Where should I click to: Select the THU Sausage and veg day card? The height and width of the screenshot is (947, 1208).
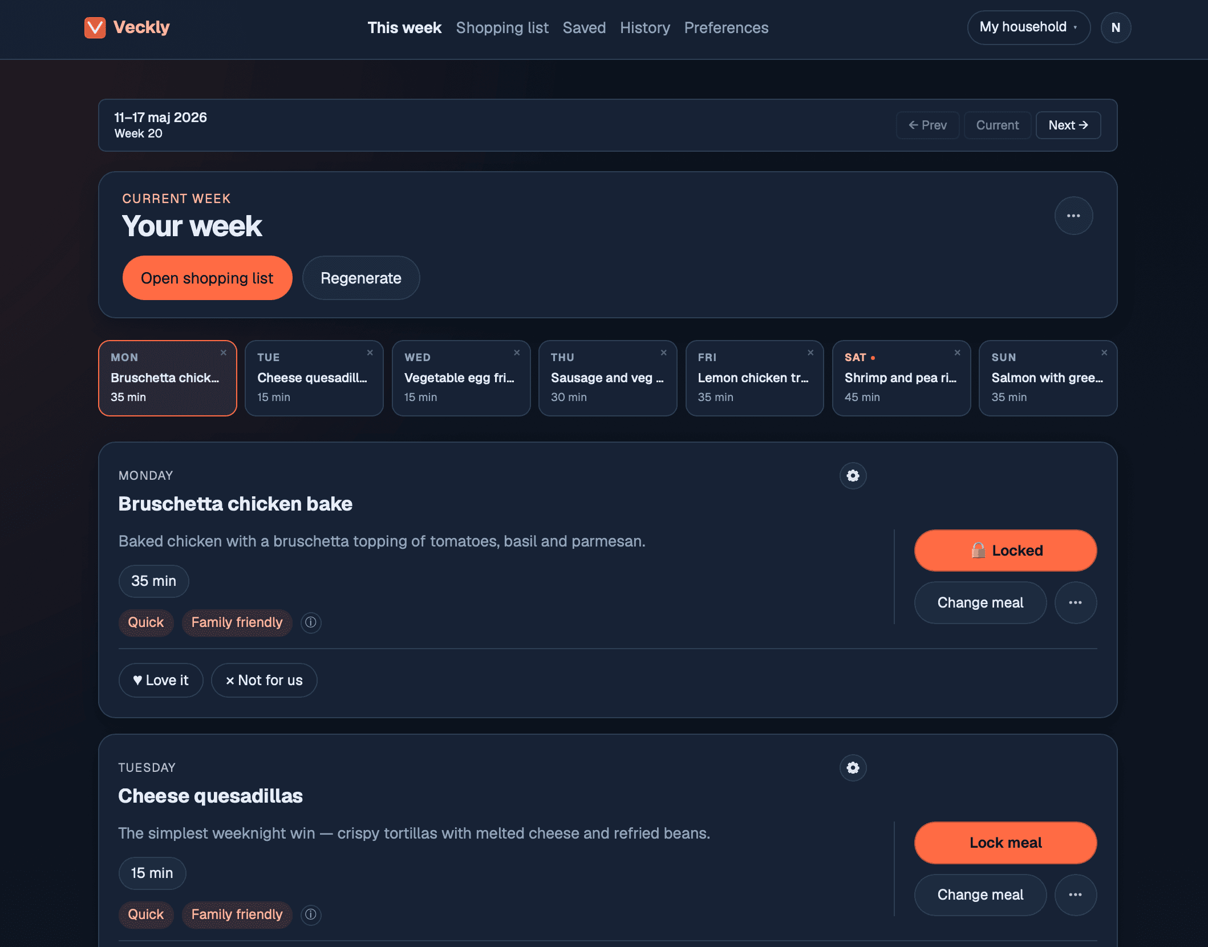coord(608,378)
